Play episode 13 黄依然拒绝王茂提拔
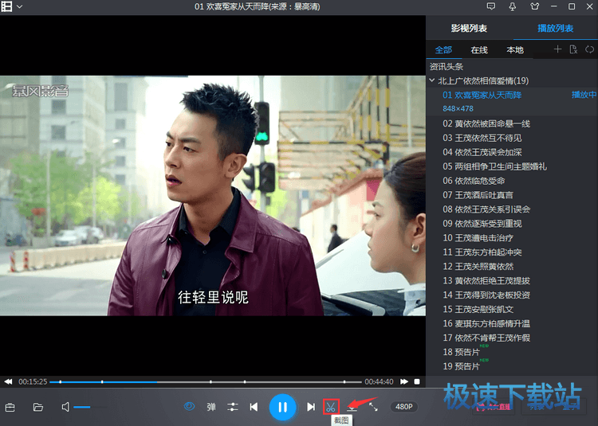598x426 pixels. (486, 280)
